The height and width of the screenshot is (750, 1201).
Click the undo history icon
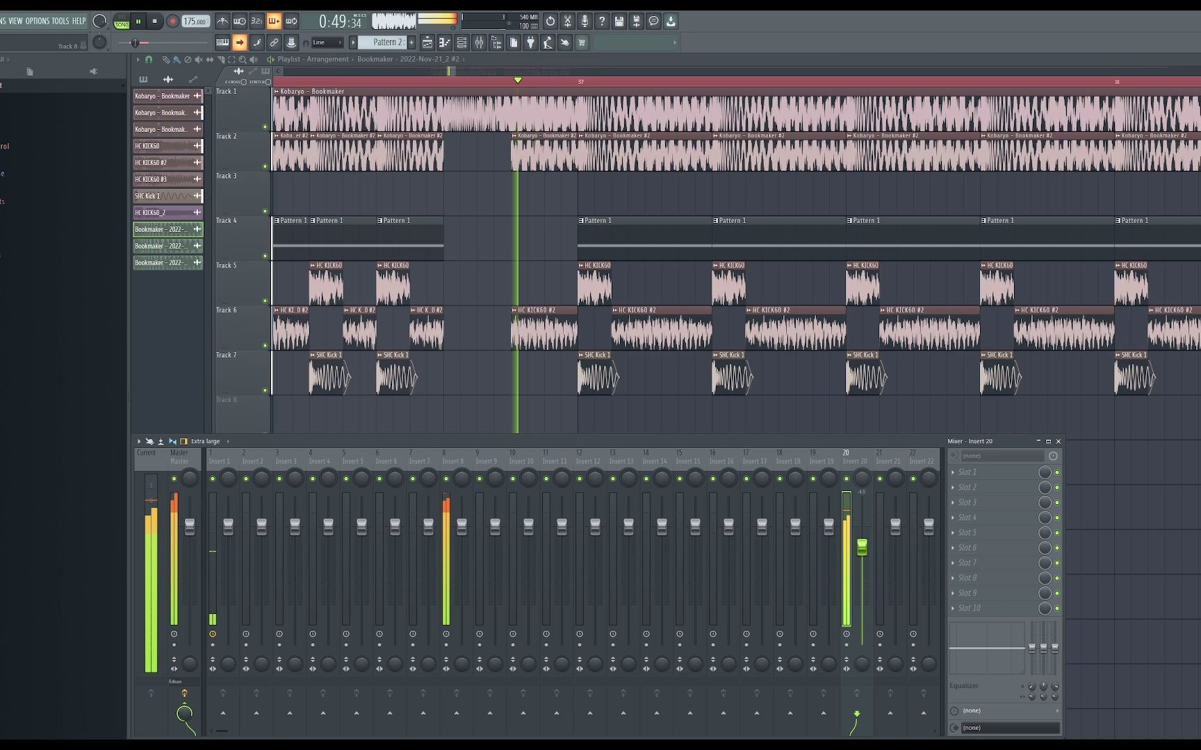click(x=550, y=21)
